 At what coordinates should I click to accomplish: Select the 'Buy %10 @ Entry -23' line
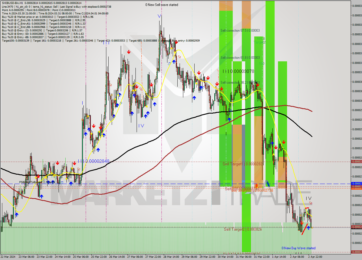point(42,31)
